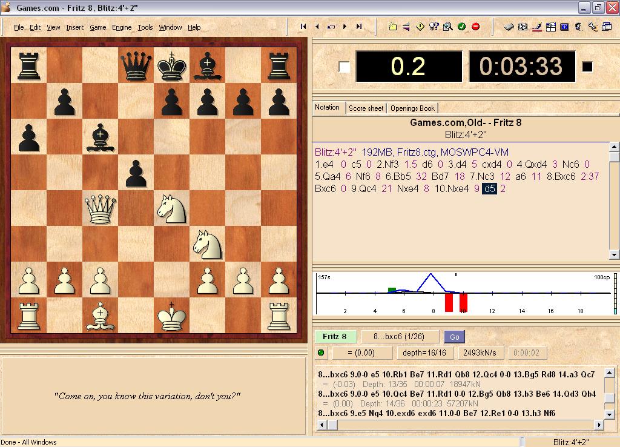Click the white king on the board
The height and width of the screenshot is (447, 620).
point(171,316)
